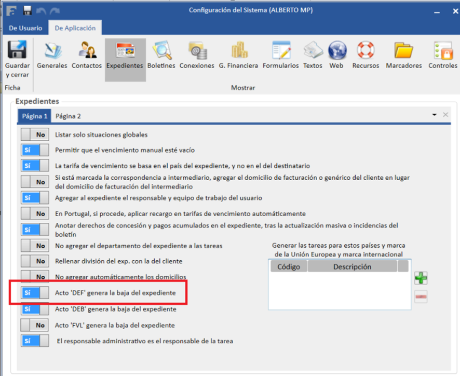Open the Marcadores folder icon
The width and height of the screenshot is (460, 376).
coord(403,51)
